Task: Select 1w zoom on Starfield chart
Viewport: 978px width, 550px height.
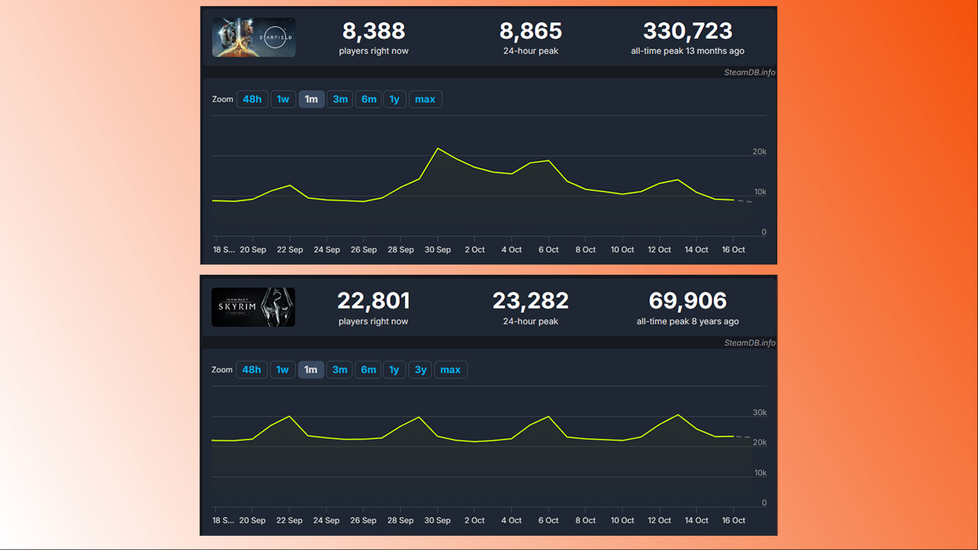Action: coord(283,99)
